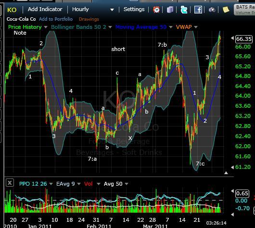This screenshot has width=255, height=228.
Task: Click Add to Portfolio link
Action: tap(56, 19)
